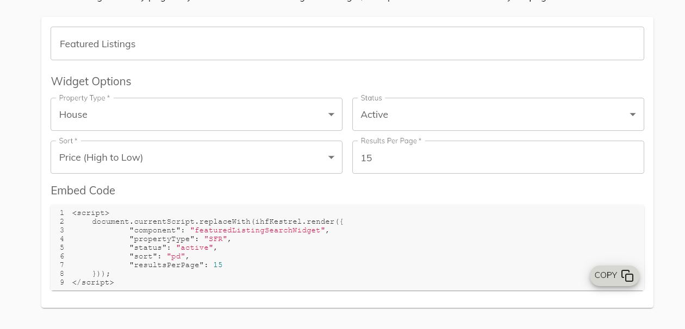Open the Status dropdown showing Active
The height and width of the screenshot is (329, 685).
coord(498,114)
